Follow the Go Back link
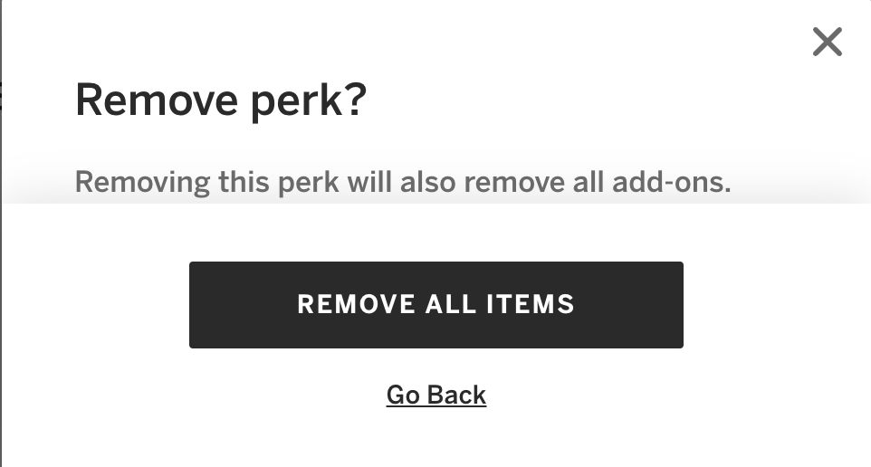The height and width of the screenshot is (467, 871). (436, 395)
